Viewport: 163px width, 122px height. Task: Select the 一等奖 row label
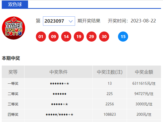(x=13, y=83)
